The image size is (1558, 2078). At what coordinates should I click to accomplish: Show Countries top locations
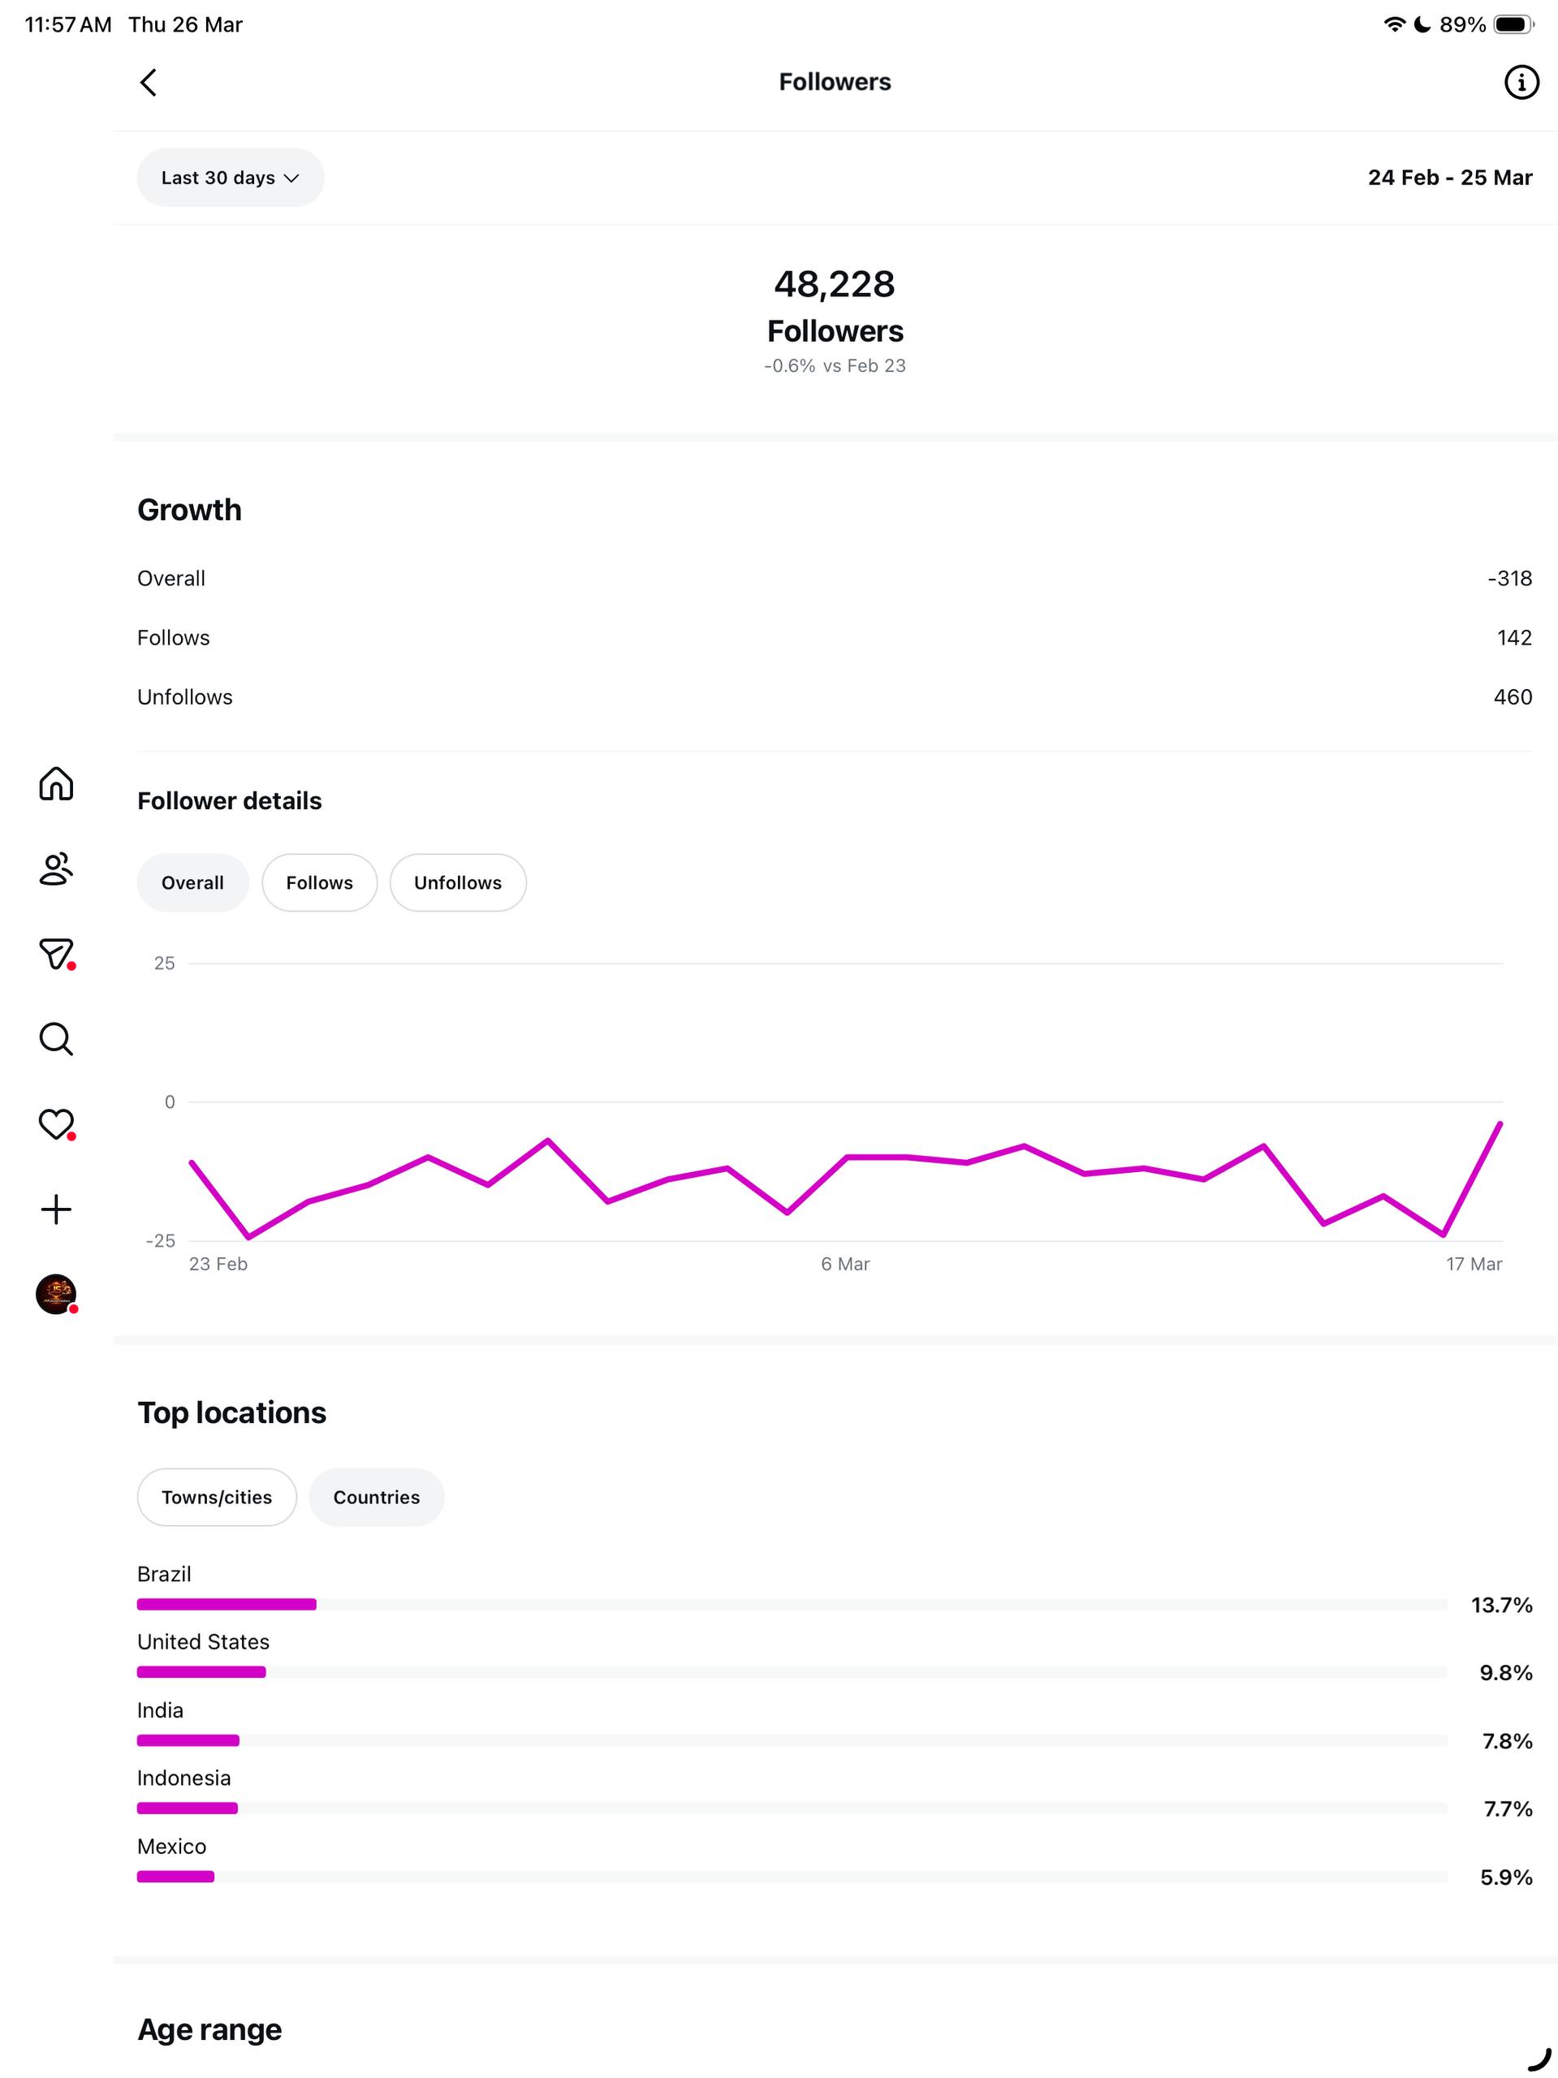click(376, 1497)
